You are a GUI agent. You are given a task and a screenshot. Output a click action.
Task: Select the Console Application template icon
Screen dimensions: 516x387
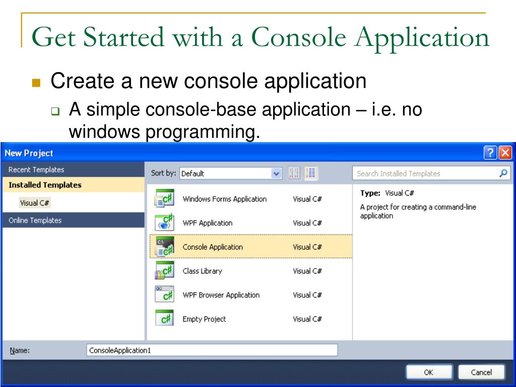coord(164,246)
